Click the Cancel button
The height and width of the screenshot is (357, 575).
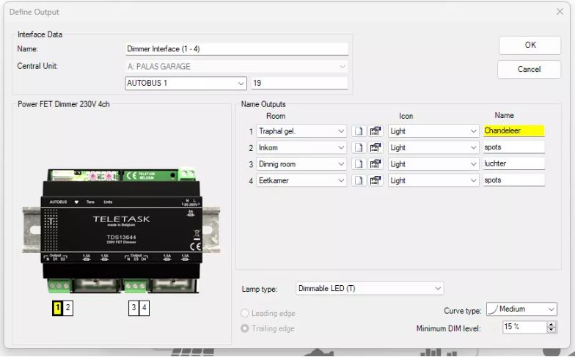(529, 69)
